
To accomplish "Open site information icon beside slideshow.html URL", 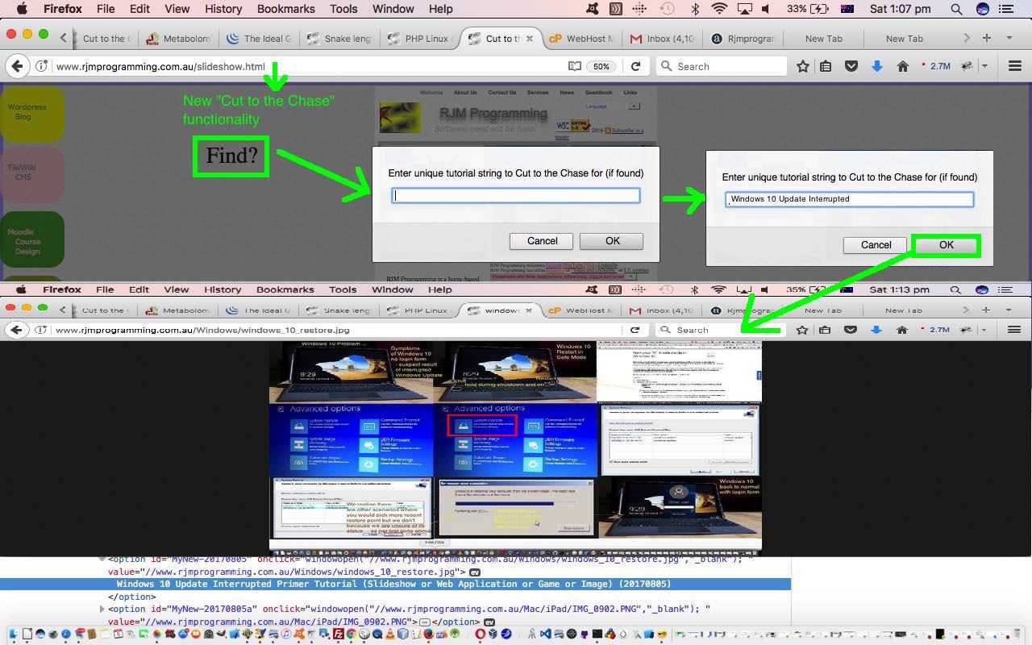I will pos(42,66).
